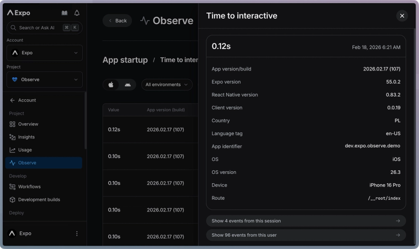
Task: Select the Android platform filter
Action: 128,85
